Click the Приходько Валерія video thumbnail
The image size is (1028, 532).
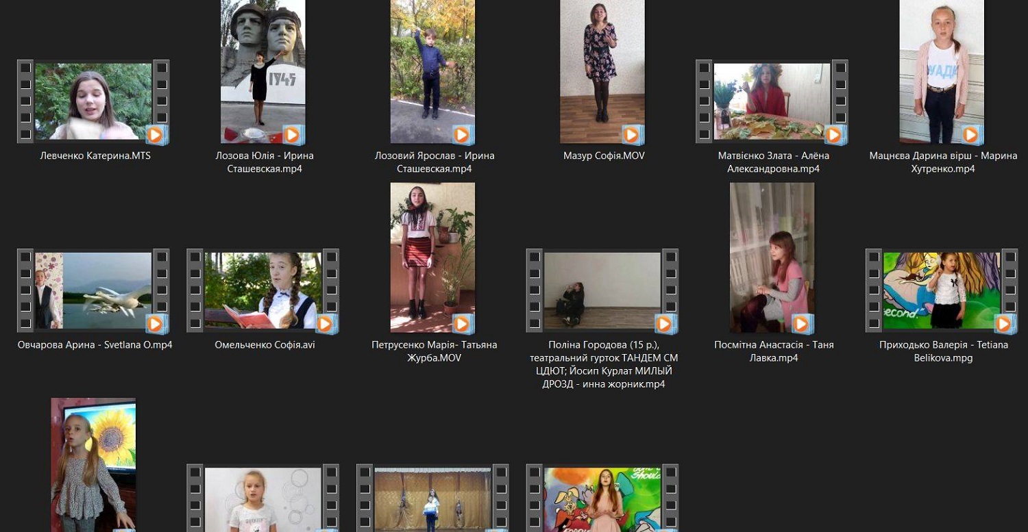pyautogui.click(x=942, y=290)
